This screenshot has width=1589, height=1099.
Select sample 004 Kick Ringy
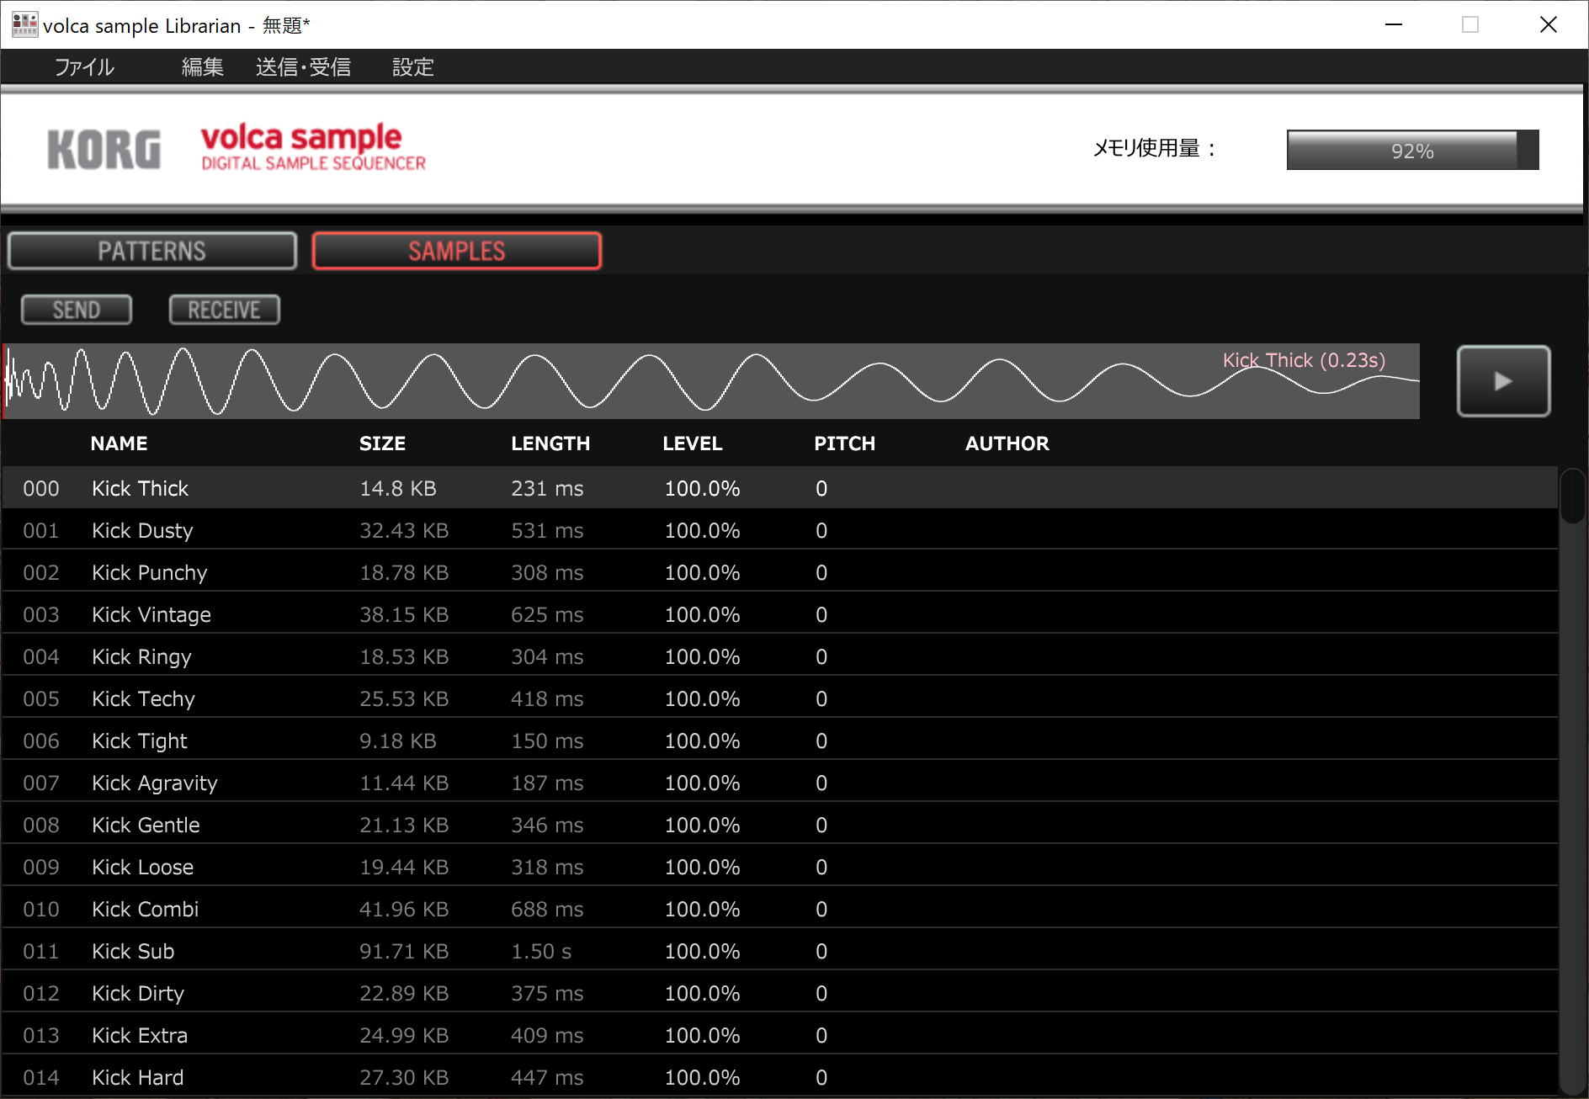tap(780, 656)
